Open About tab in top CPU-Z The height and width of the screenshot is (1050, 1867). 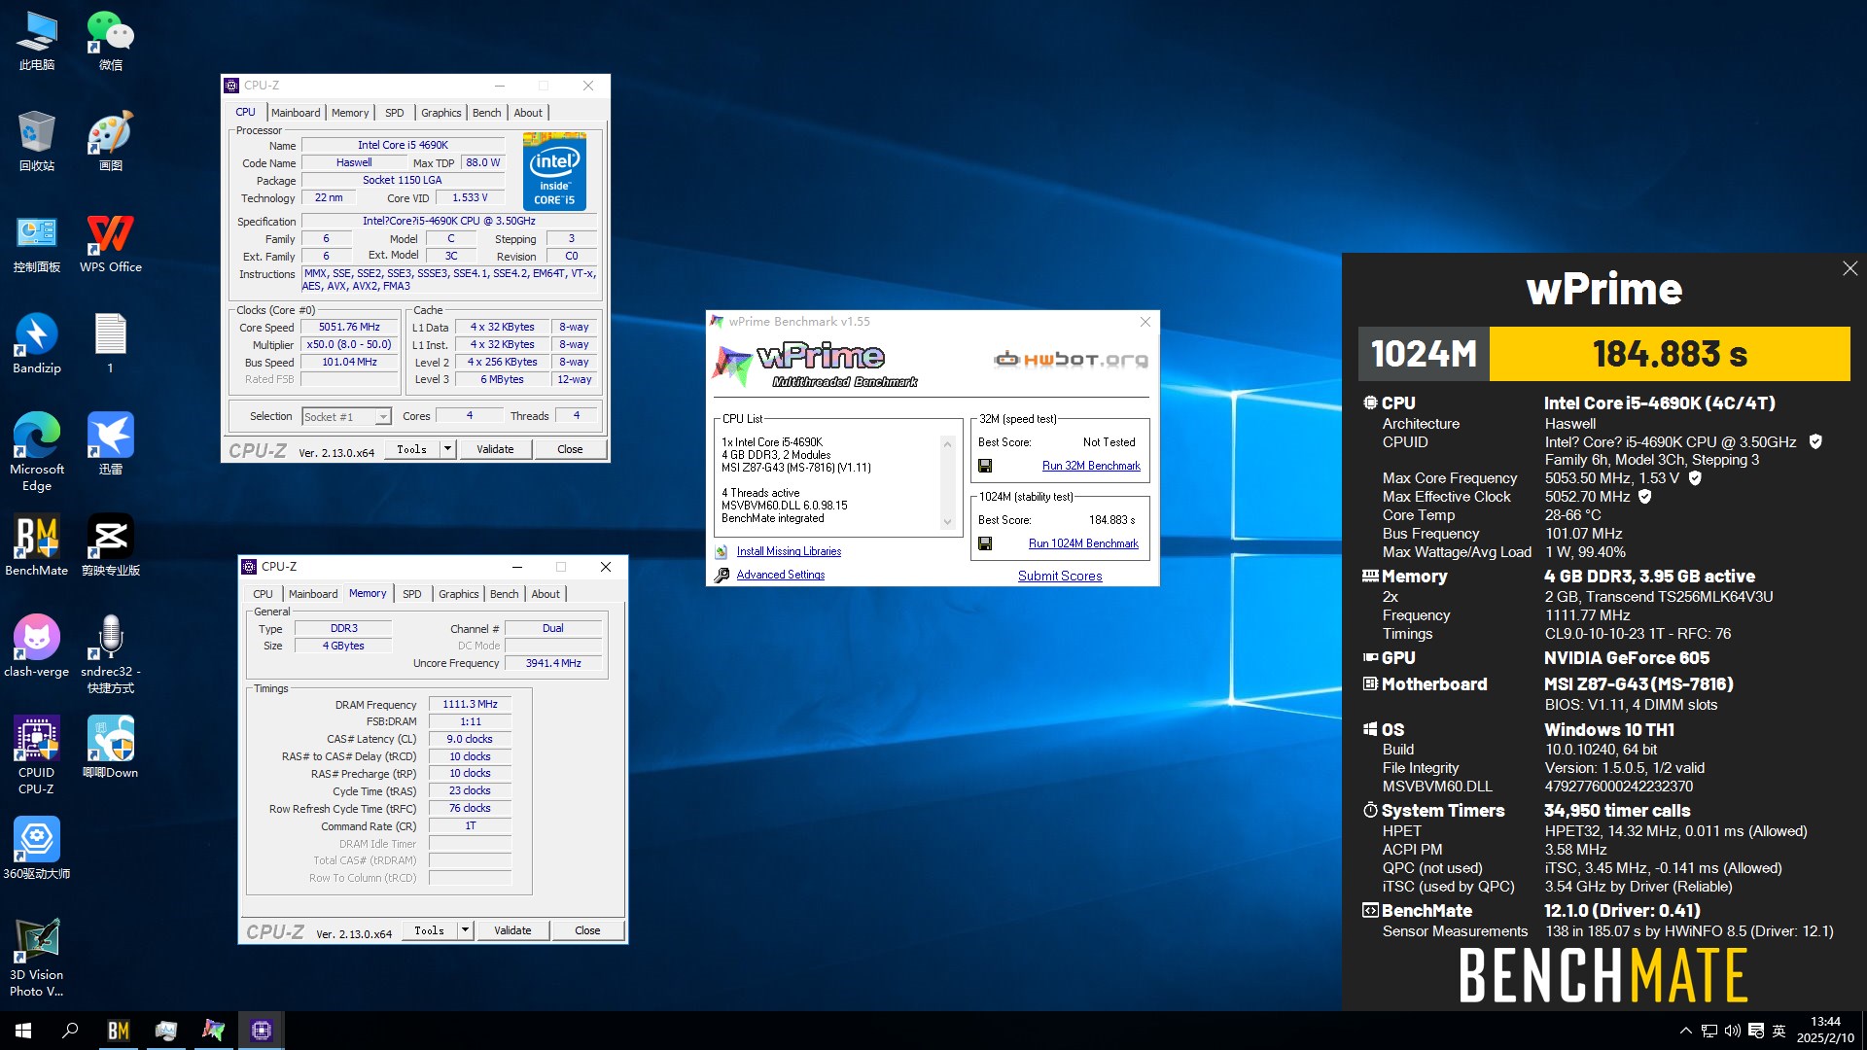pyautogui.click(x=528, y=113)
